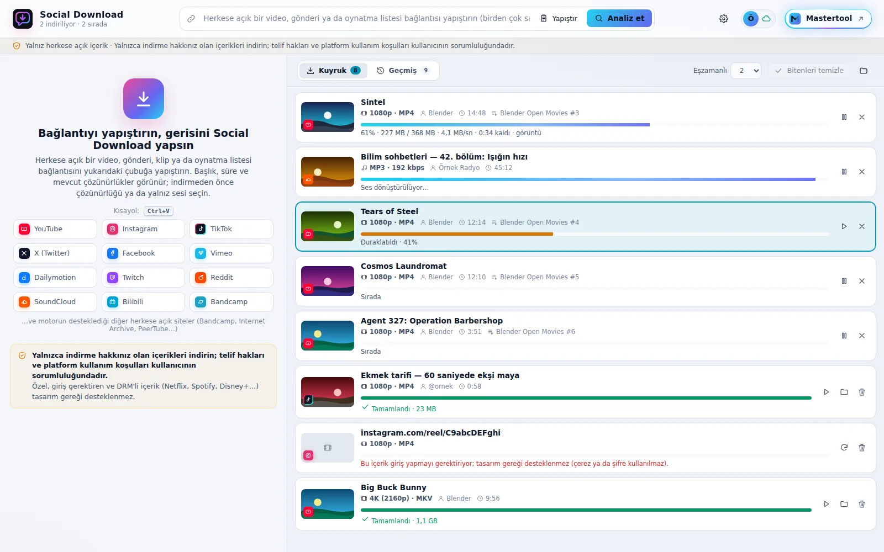The height and width of the screenshot is (552, 884).
Task: Click the Yapıştır paste button
Action: click(x=559, y=18)
